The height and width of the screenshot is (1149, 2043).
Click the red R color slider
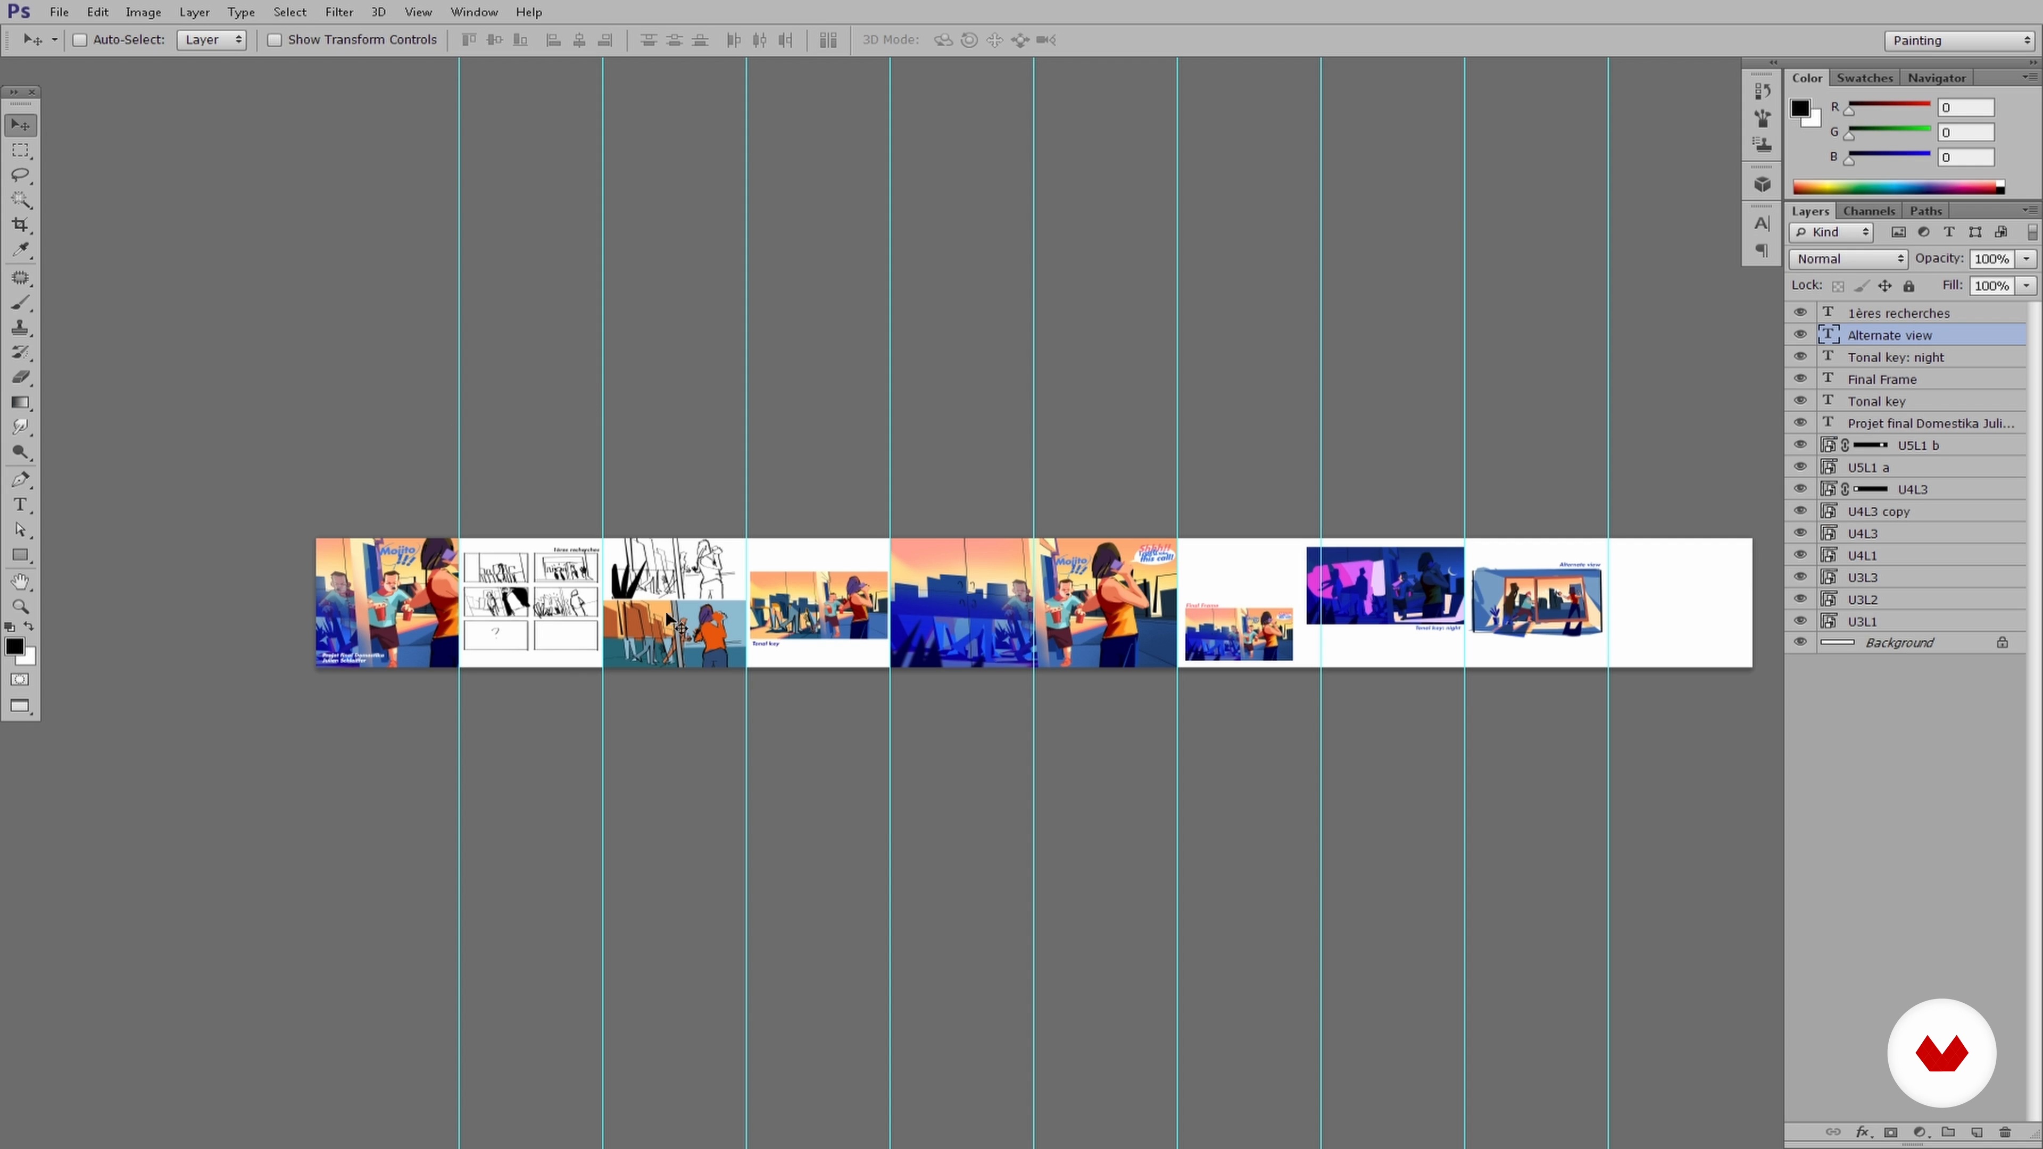pos(1889,105)
